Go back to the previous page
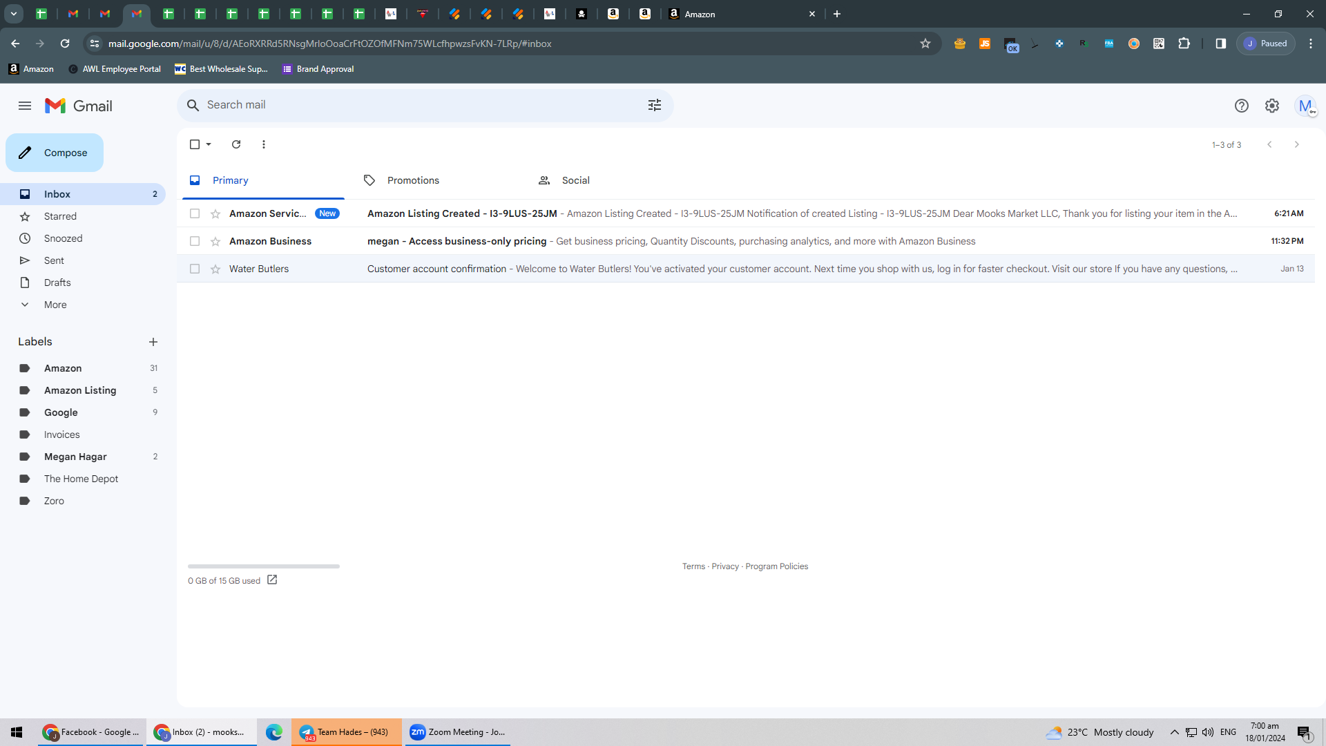1326x746 pixels. (15, 44)
